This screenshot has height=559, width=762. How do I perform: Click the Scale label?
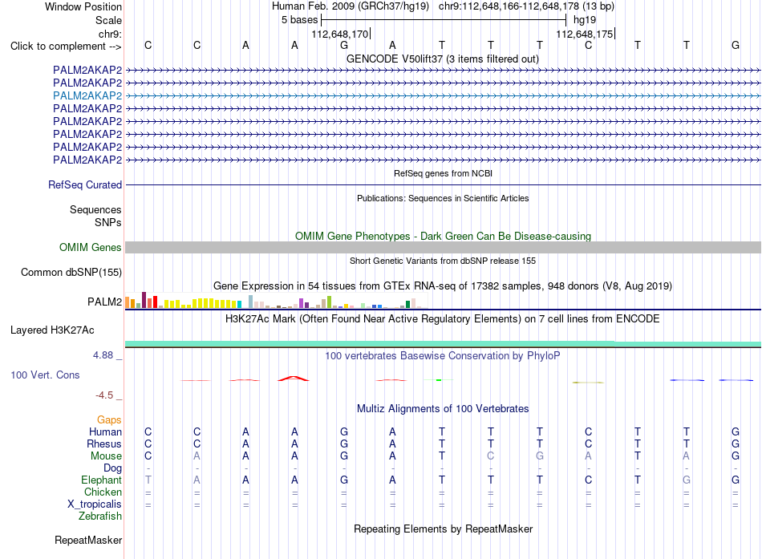[x=108, y=20]
